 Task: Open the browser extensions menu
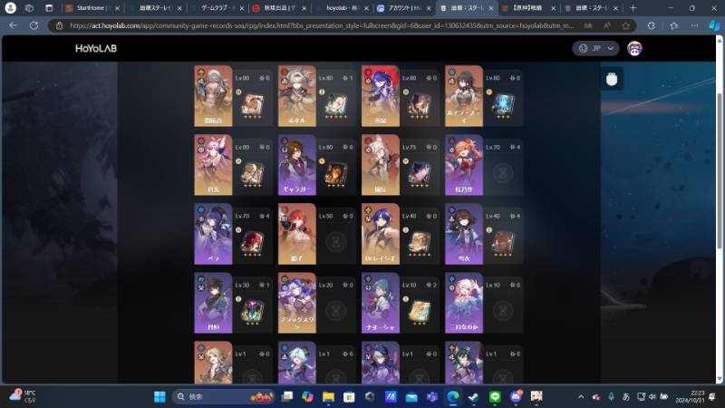pyautogui.click(x=651, y=25)
